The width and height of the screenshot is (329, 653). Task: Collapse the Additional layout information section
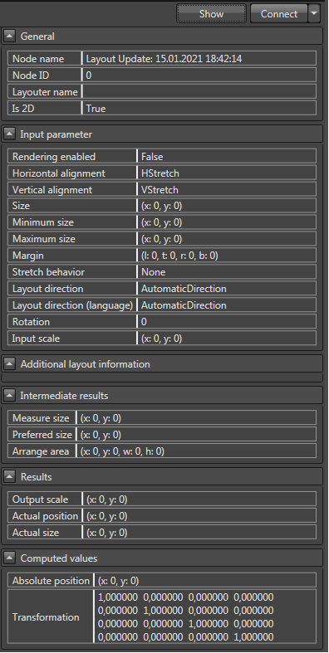pyautogui.click(x=10, y=364)
